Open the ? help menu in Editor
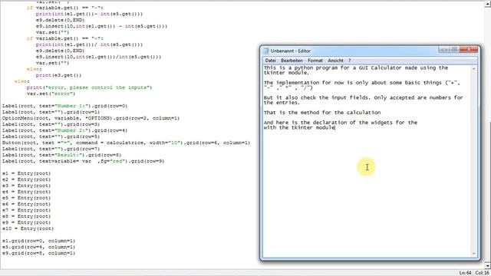 point(350,61)
